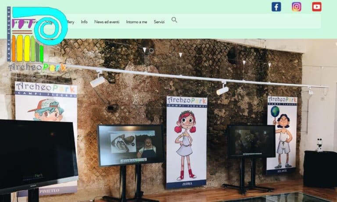Select the Intorno a me menu item
The width and height of the screenshot is (337, 202).
coord(136,22)
